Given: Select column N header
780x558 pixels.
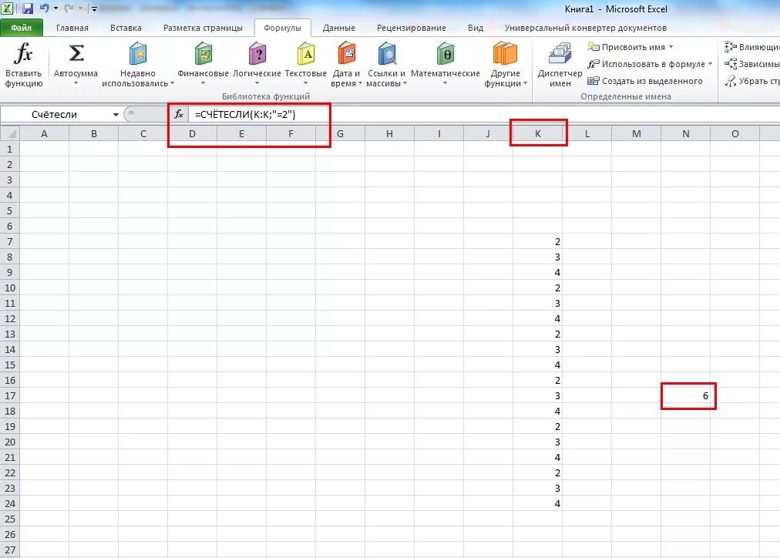Looking at the screenshot, I should (x=685, y=133).
